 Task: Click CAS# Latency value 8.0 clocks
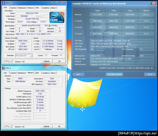[40, 97]
